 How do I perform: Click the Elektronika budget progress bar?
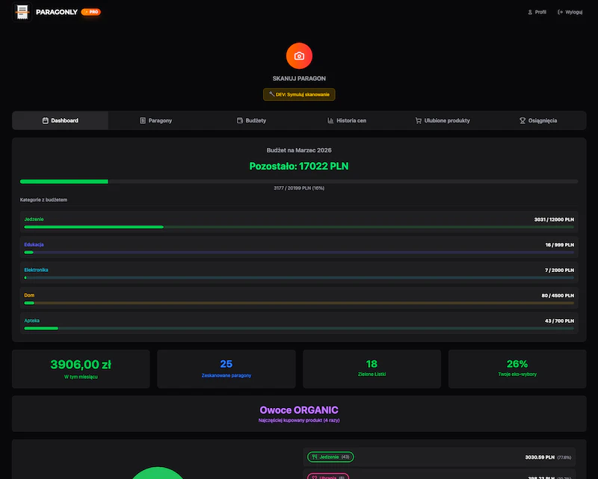coord(299,278)
